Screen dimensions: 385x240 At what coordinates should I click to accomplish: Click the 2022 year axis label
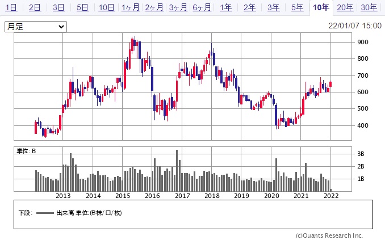click(x=331, y=196)
